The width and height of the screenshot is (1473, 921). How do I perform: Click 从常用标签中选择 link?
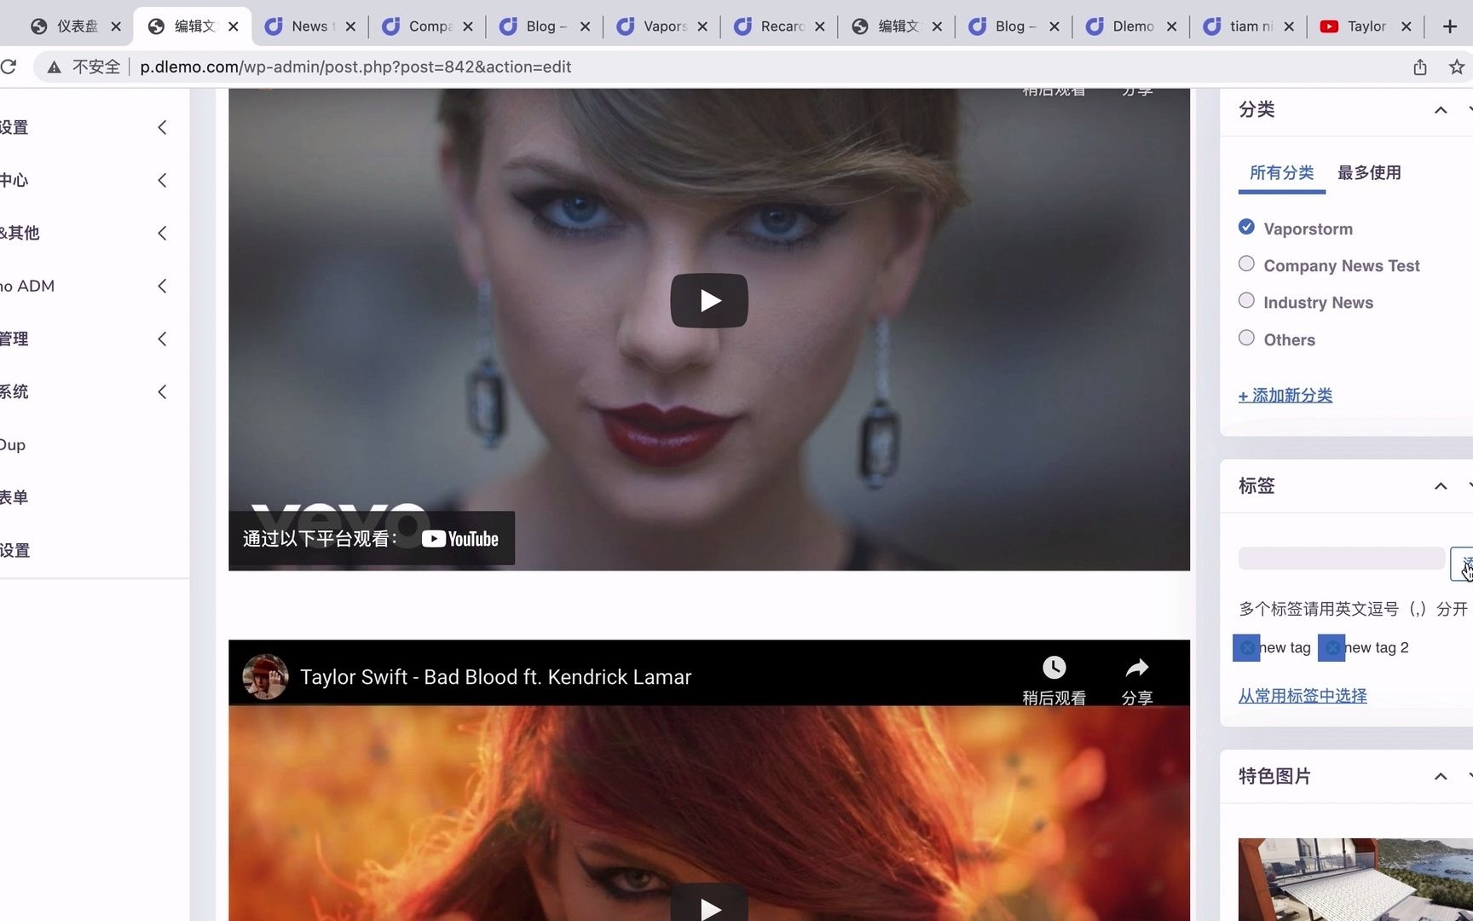tap(1303, 696)
